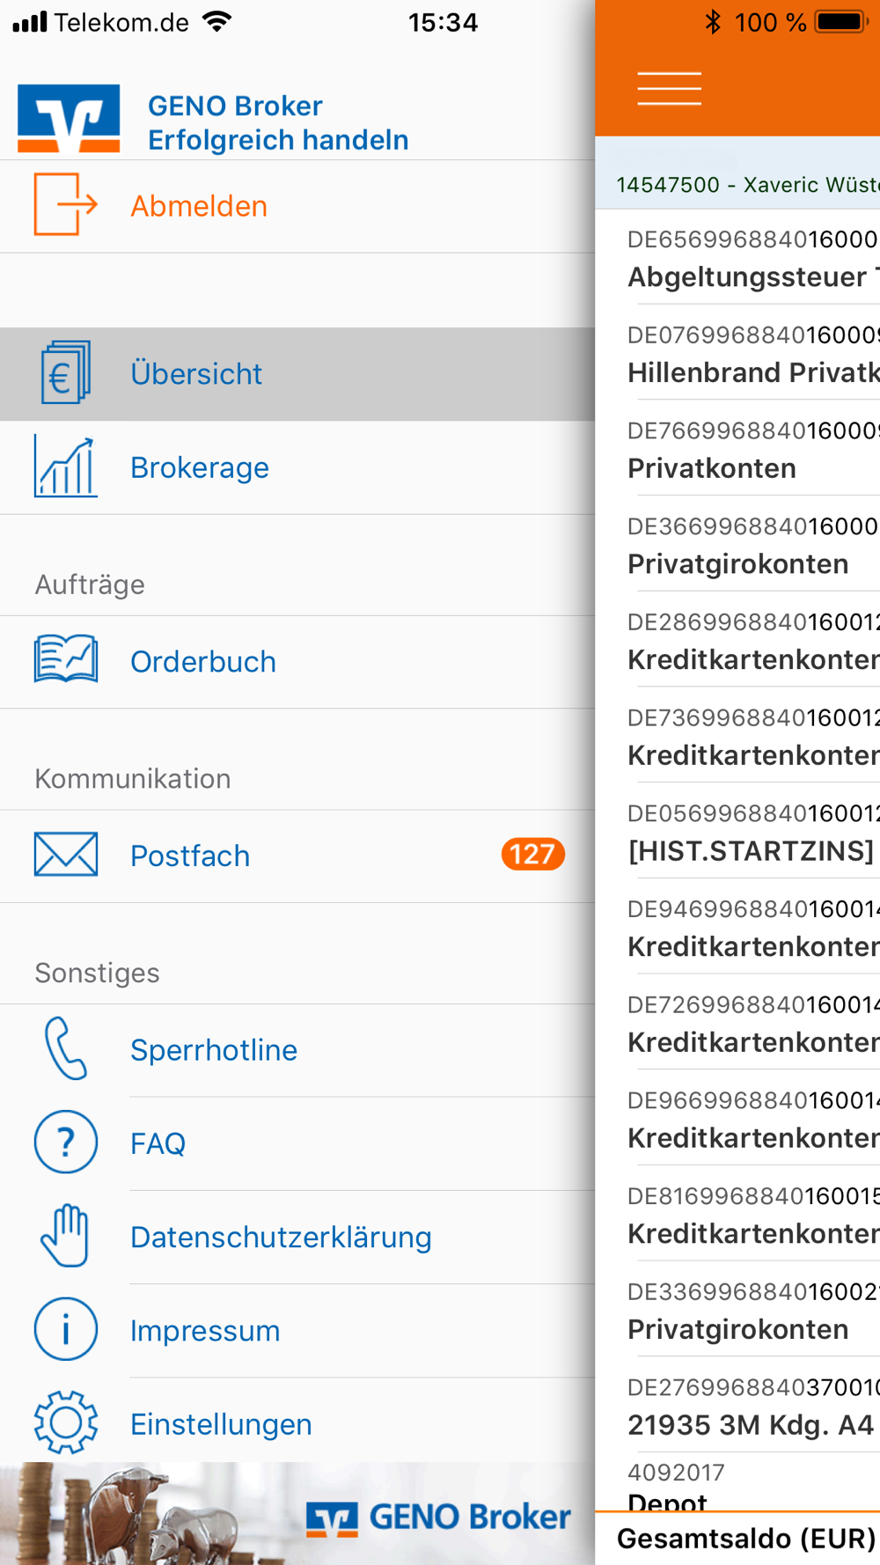Open the Brokerage chart icon
Screen dimensions: 880x1565
point(65,467)
